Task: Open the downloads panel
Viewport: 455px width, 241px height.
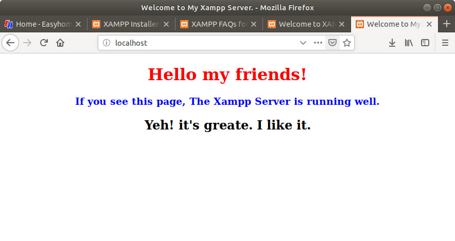Action: pyautogui.click(x=392, y=43)
